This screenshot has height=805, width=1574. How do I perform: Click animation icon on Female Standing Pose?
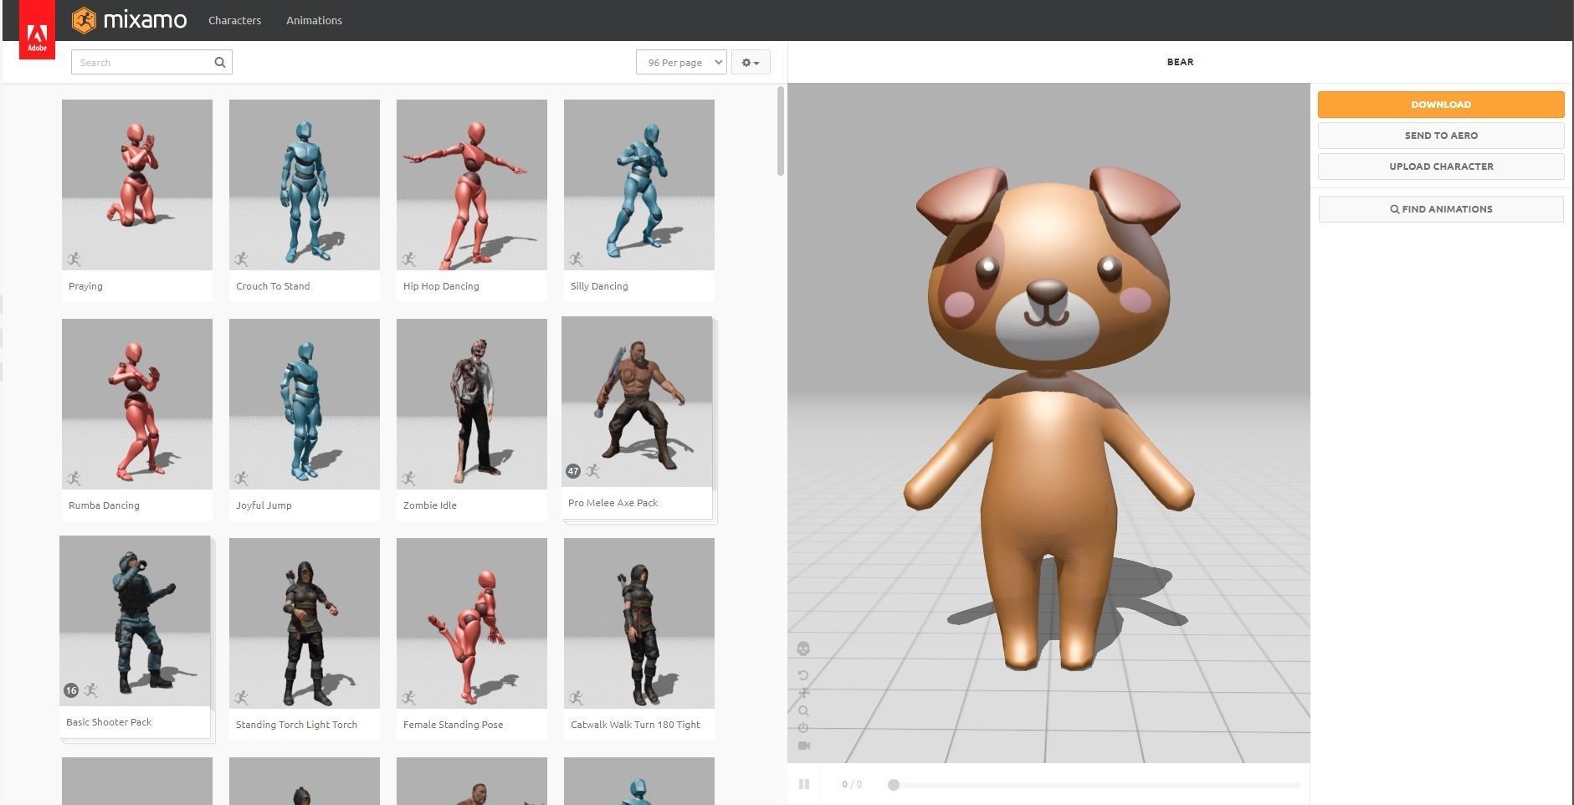pos(409,698)
